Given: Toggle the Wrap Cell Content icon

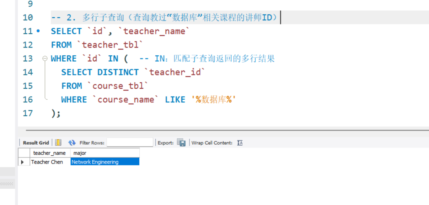Looking at the screenshot, I should [x=240, y=143].
